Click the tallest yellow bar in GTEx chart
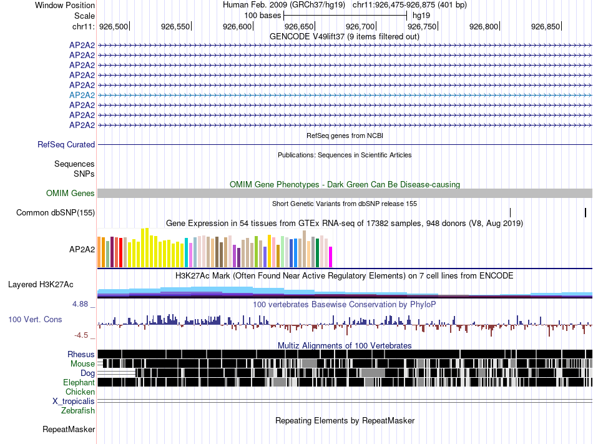This screenshot has height=444, width=593. pos(147,248)
